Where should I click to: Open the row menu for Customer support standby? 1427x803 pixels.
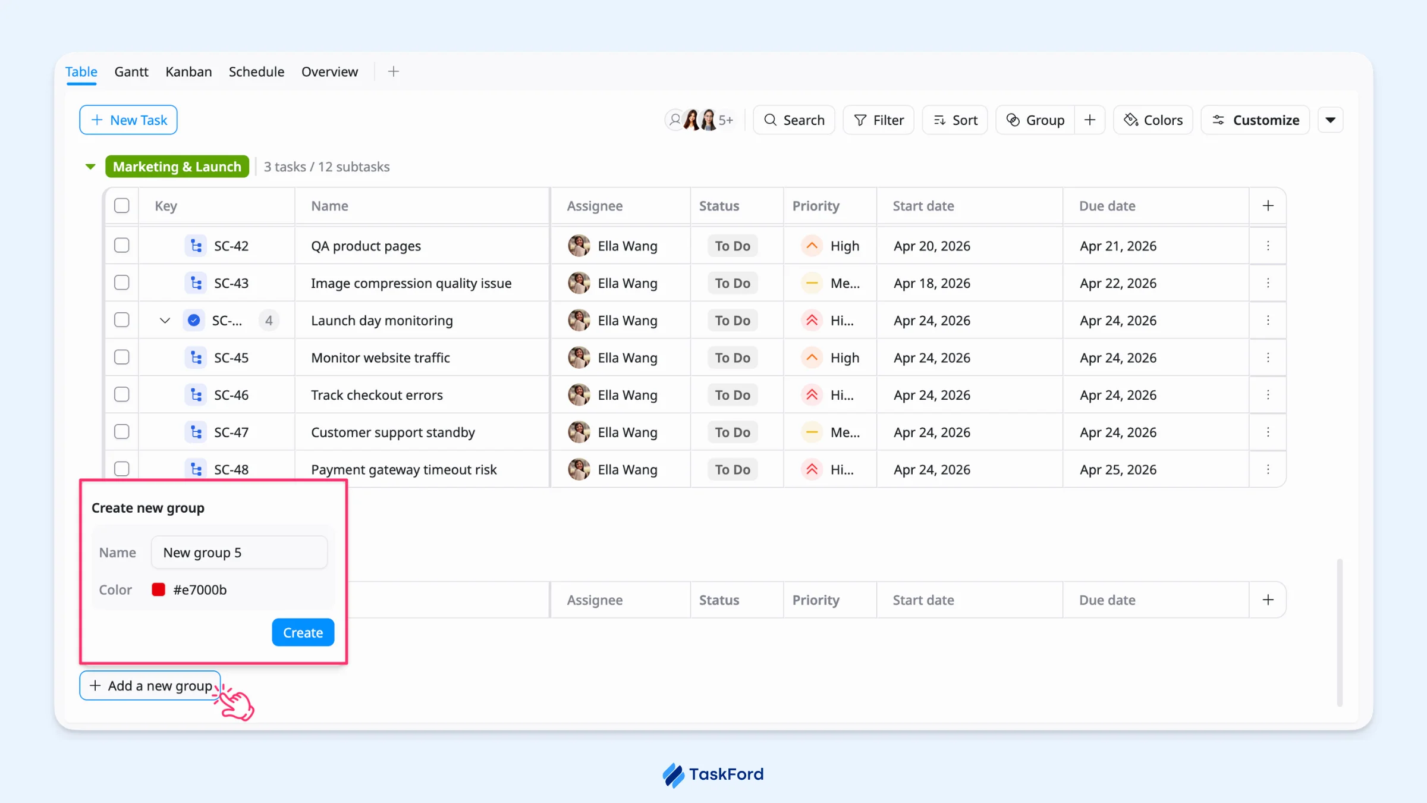[x=1268, y=432]
